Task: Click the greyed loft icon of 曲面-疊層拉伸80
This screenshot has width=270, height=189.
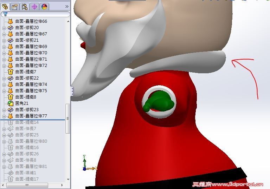Action: [11, 141]
